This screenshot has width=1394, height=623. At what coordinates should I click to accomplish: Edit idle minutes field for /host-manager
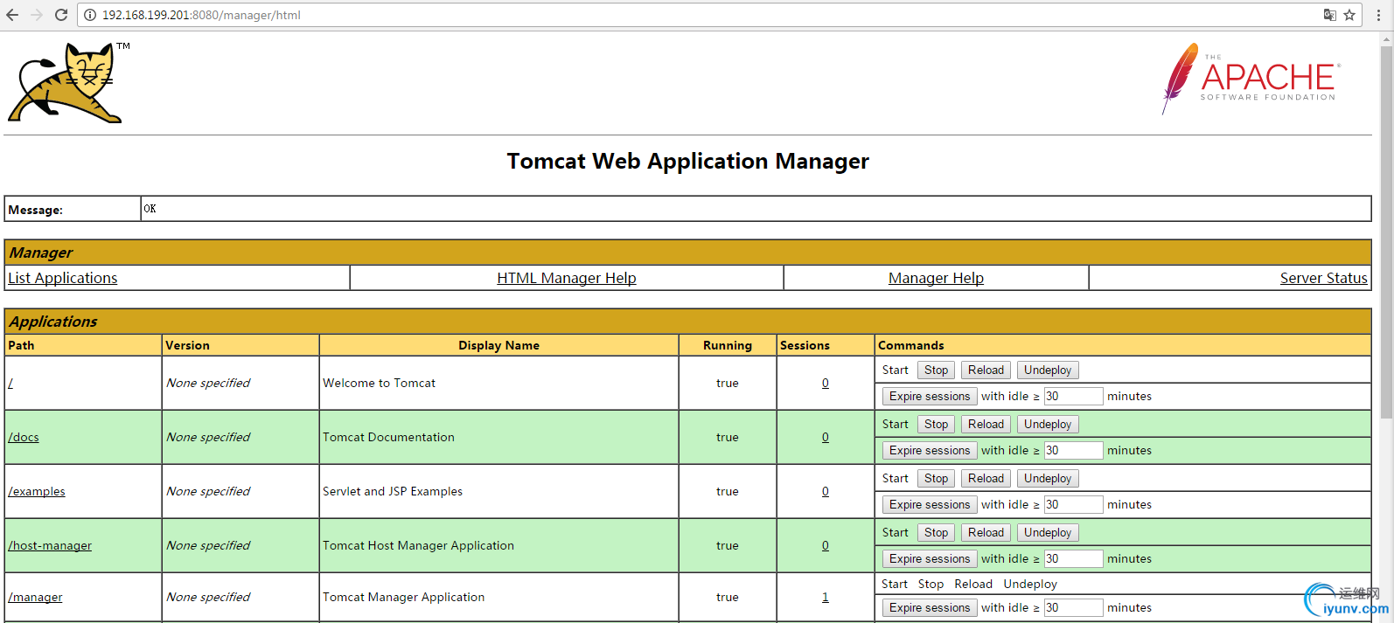(x=1073, y=559)
